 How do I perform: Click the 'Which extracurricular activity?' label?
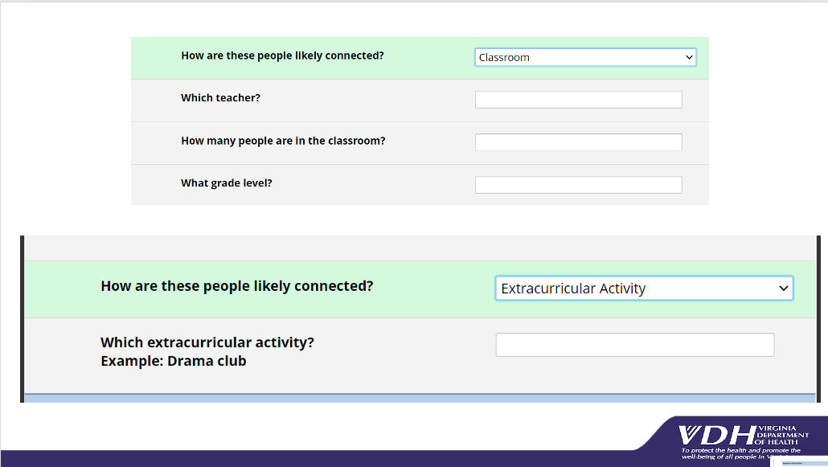(207, 342)
